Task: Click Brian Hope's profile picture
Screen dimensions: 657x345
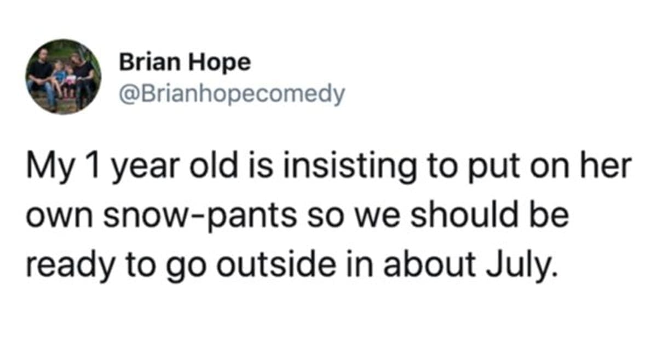Action: 64,76
